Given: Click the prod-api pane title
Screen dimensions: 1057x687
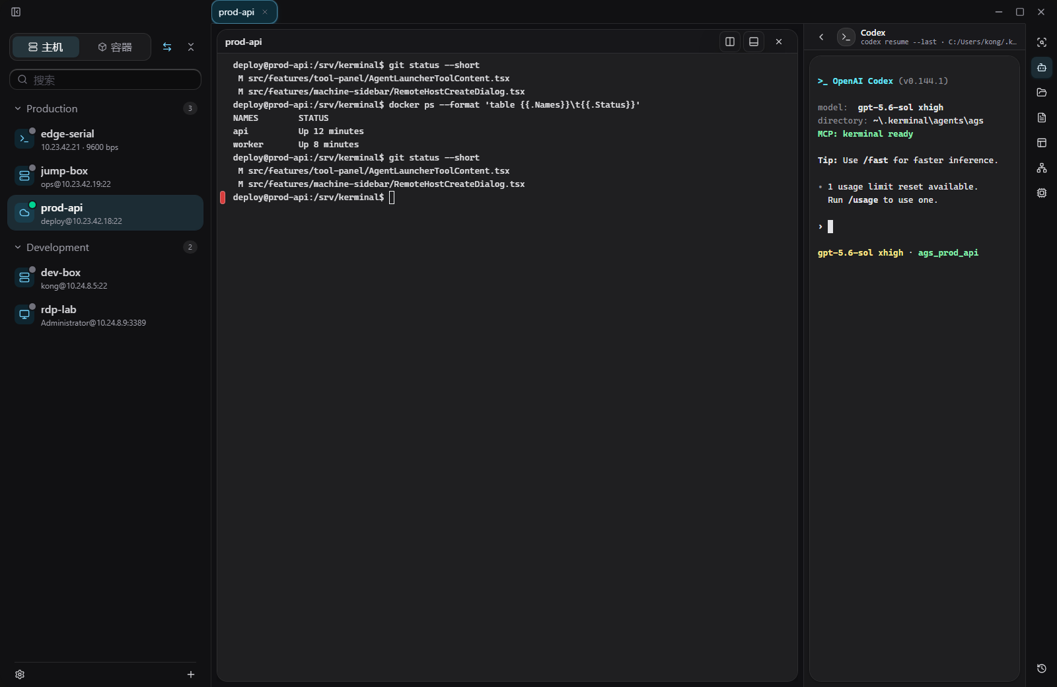Looking at the screenshot, I should click(x=243, y=42).
